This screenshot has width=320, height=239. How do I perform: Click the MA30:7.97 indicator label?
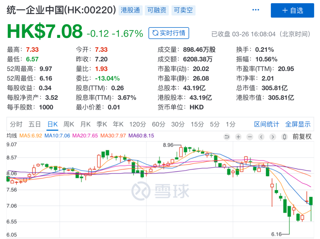(x=113, y=136)
